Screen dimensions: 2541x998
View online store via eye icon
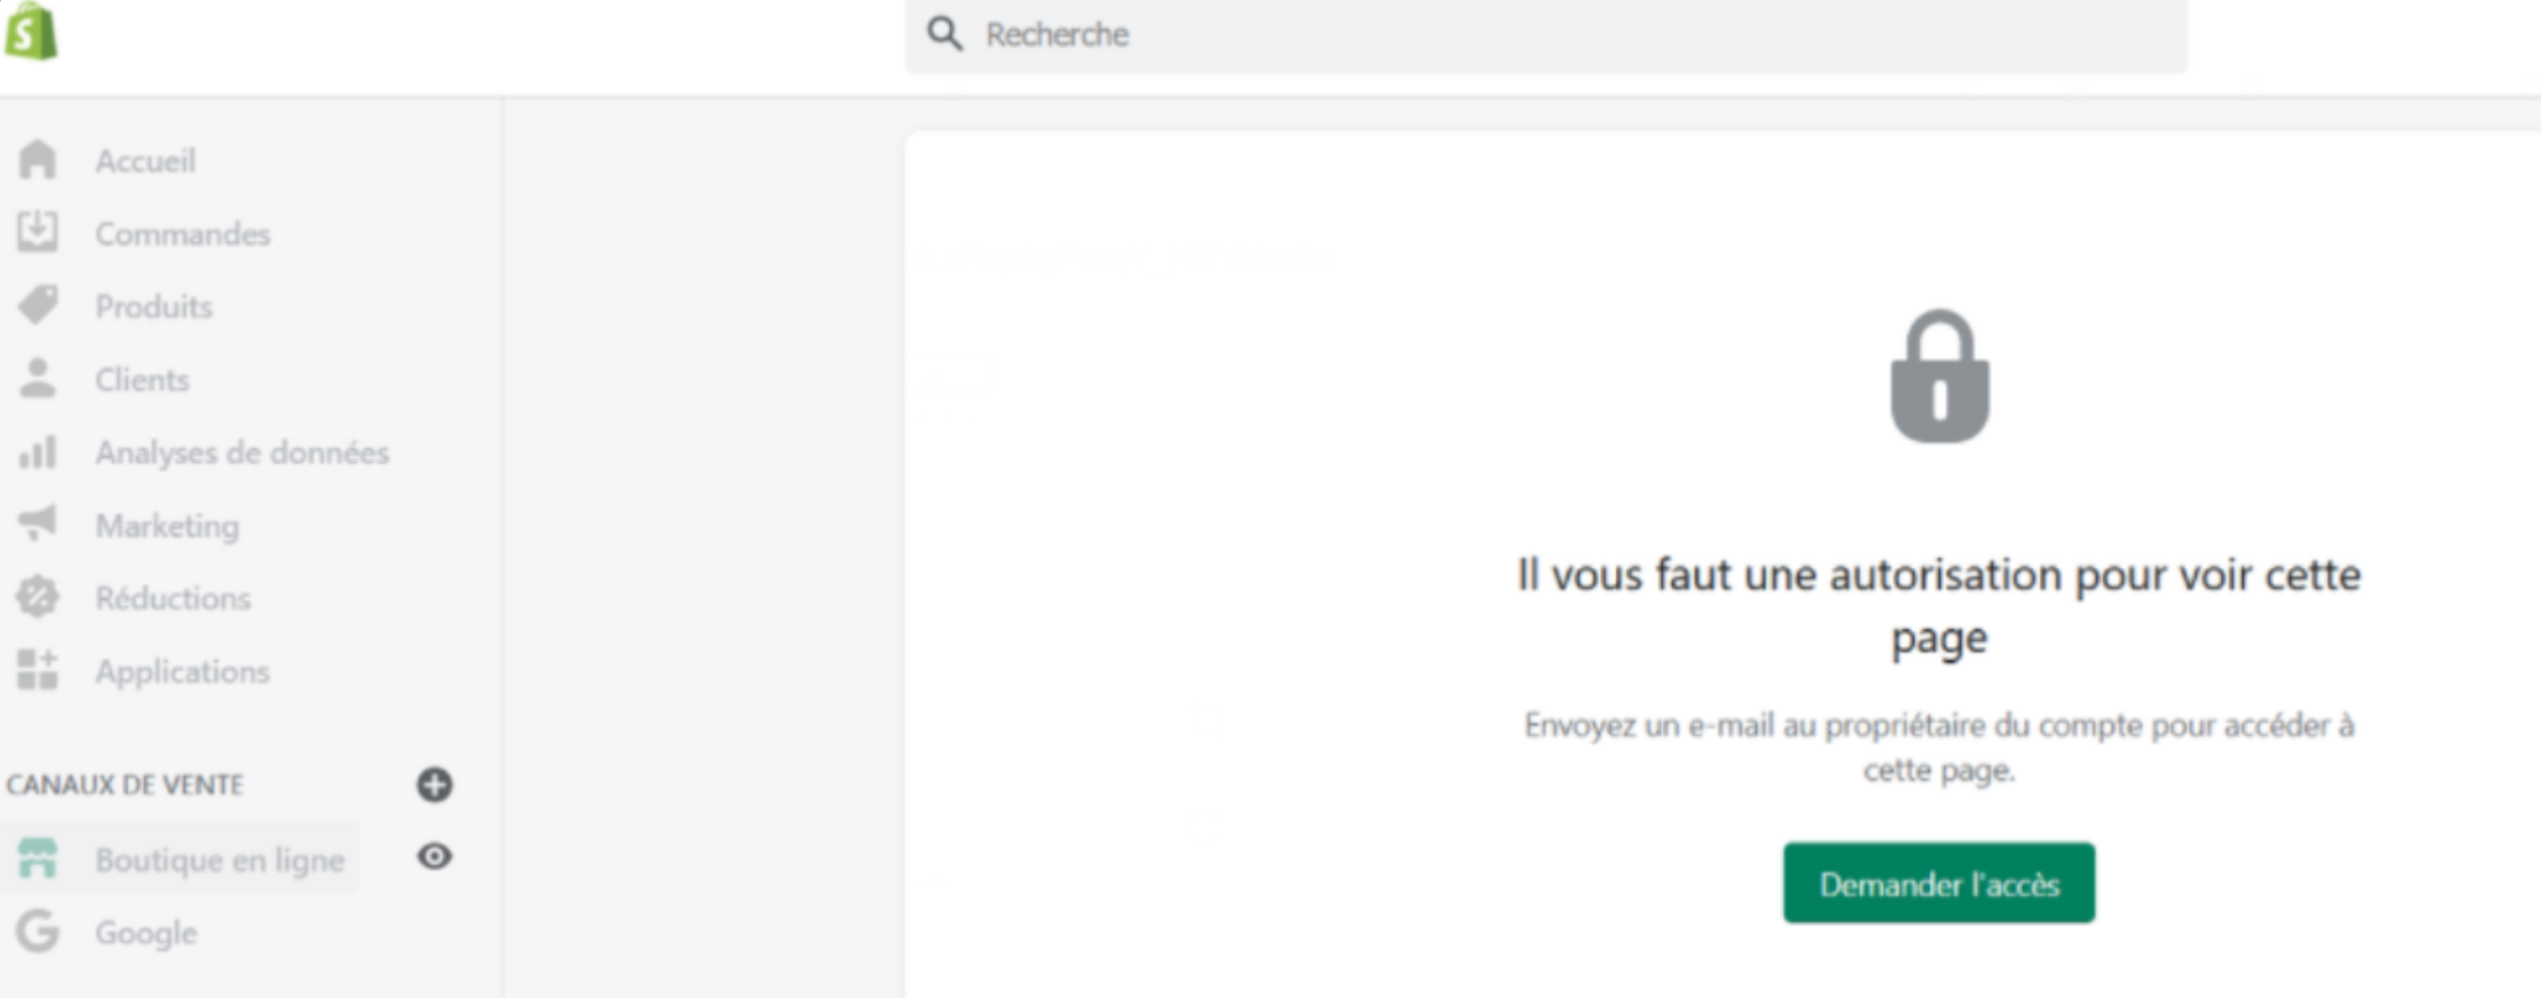(x=434, y=857)
